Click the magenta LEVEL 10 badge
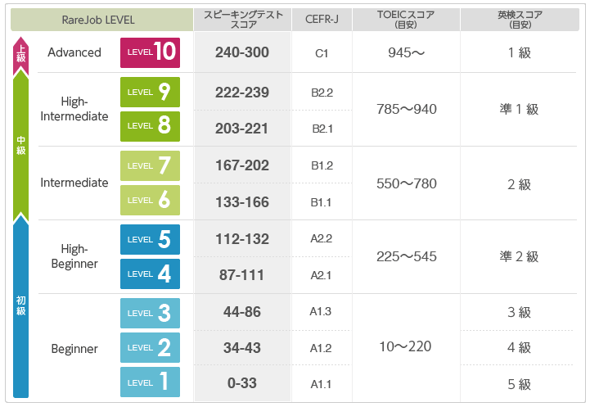Image resolution: width=590 pixels, height=407 pixels. tap(150, 52)
